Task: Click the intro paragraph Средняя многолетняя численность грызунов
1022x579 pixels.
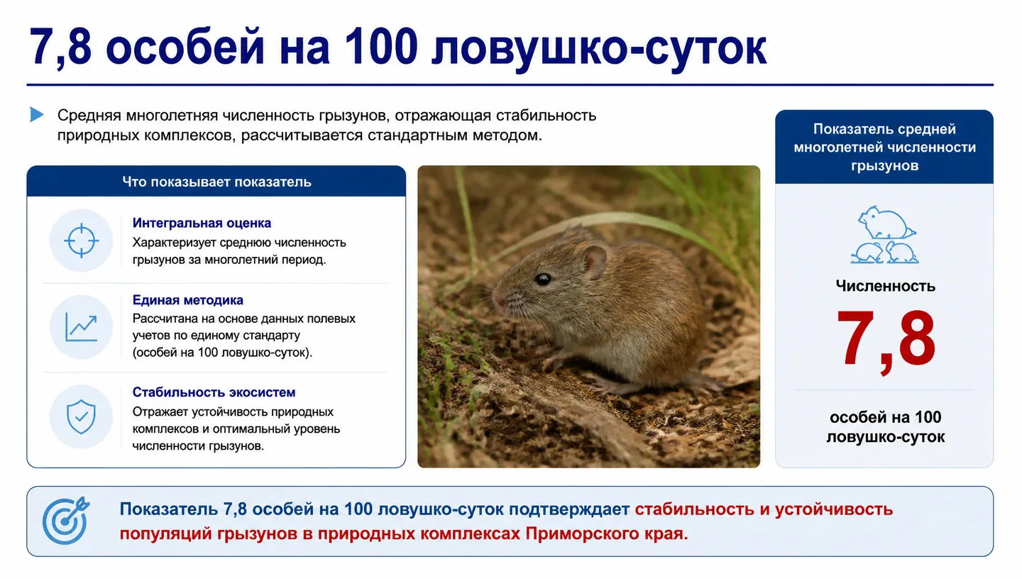Action: 326,125
